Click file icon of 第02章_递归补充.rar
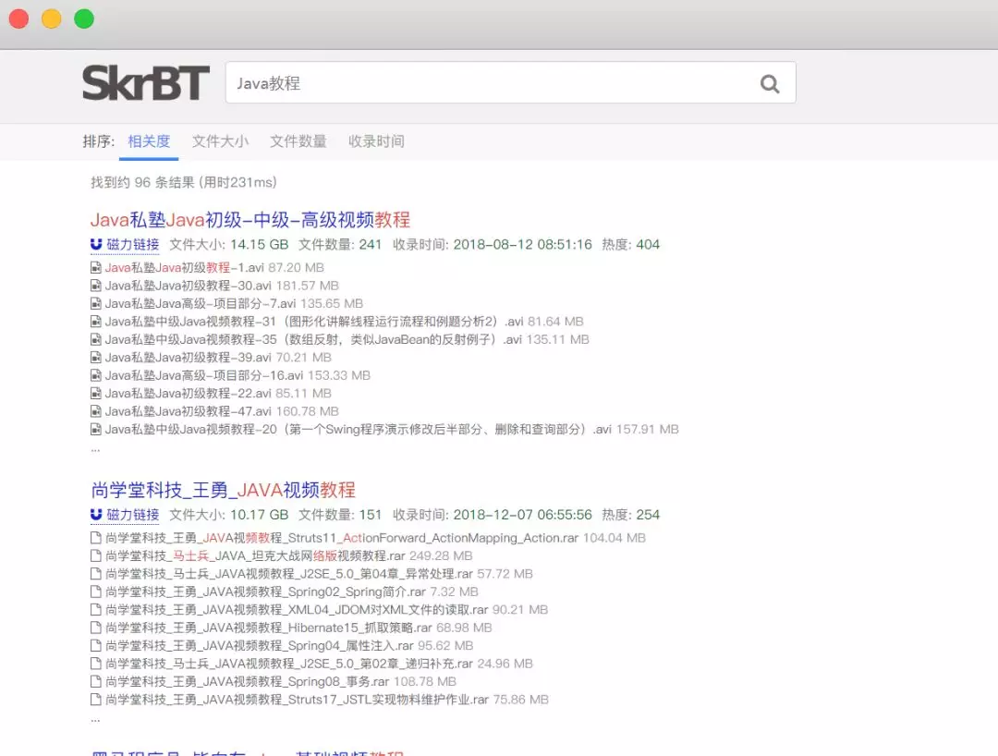This screenshot has width=998, height=756. [x=95, y=664]
